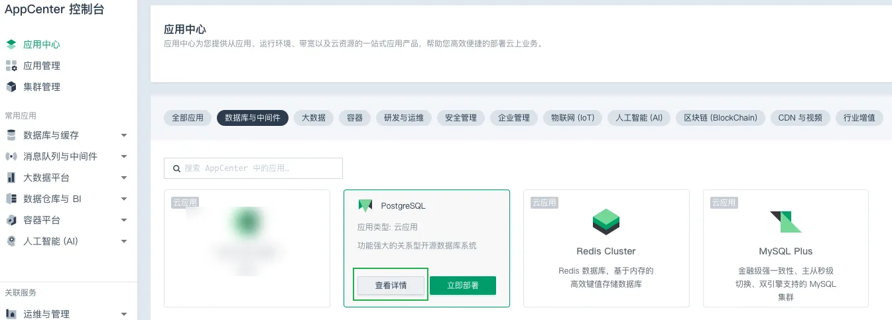The height and width of the screenshot is (320, 892).
Task: Click 功能强大的关系型开源数据库系统 description
Action: [416, 246]
